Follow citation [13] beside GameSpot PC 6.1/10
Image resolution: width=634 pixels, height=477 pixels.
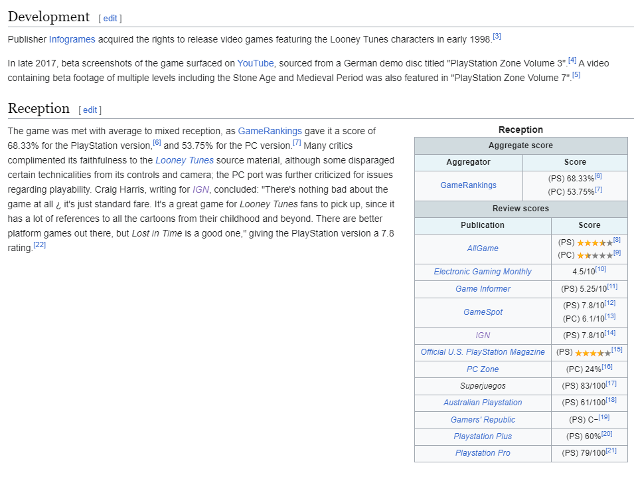[x=609, y=316]
